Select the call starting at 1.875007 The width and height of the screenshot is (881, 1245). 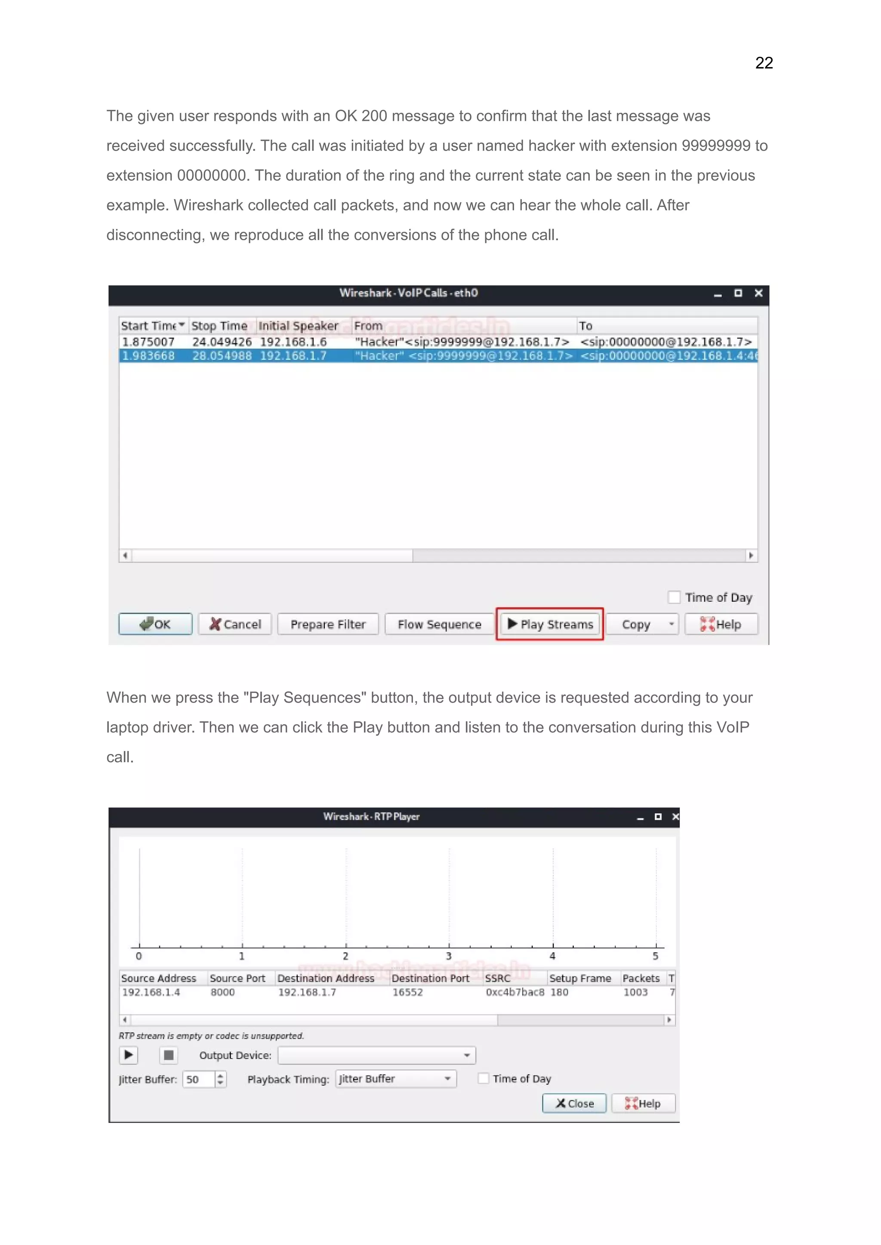pyautogui.click(x=438, y=342)
